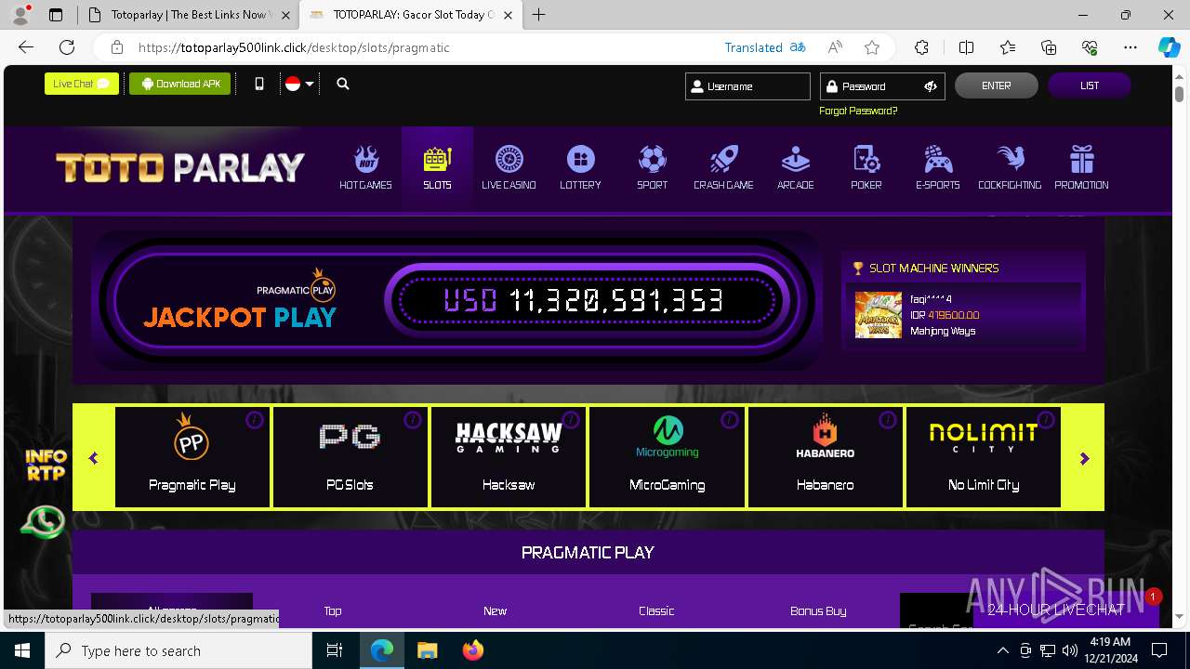1190x669 pixels.
Task: Open Firefox from the taskbar
Action: tap(473, 650)
